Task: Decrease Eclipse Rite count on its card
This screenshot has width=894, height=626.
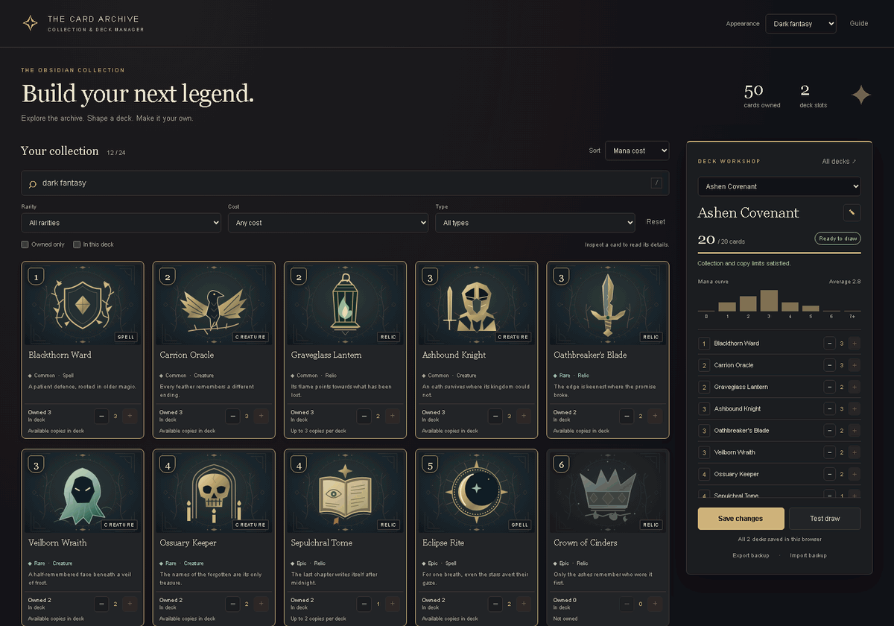Action: pos(495,604)
